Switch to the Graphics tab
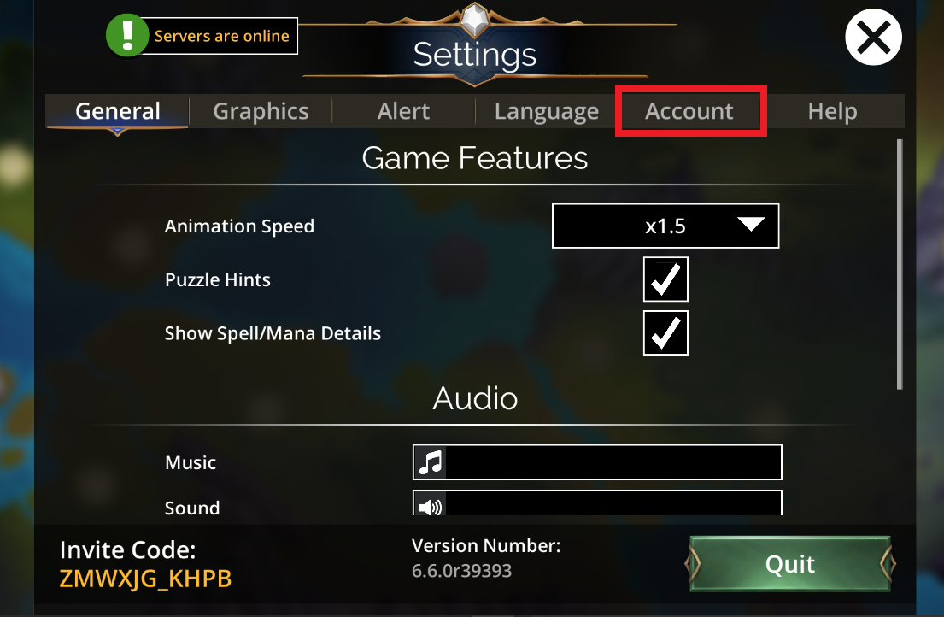Viewport: 944px width, 617px height. (261, 111)
